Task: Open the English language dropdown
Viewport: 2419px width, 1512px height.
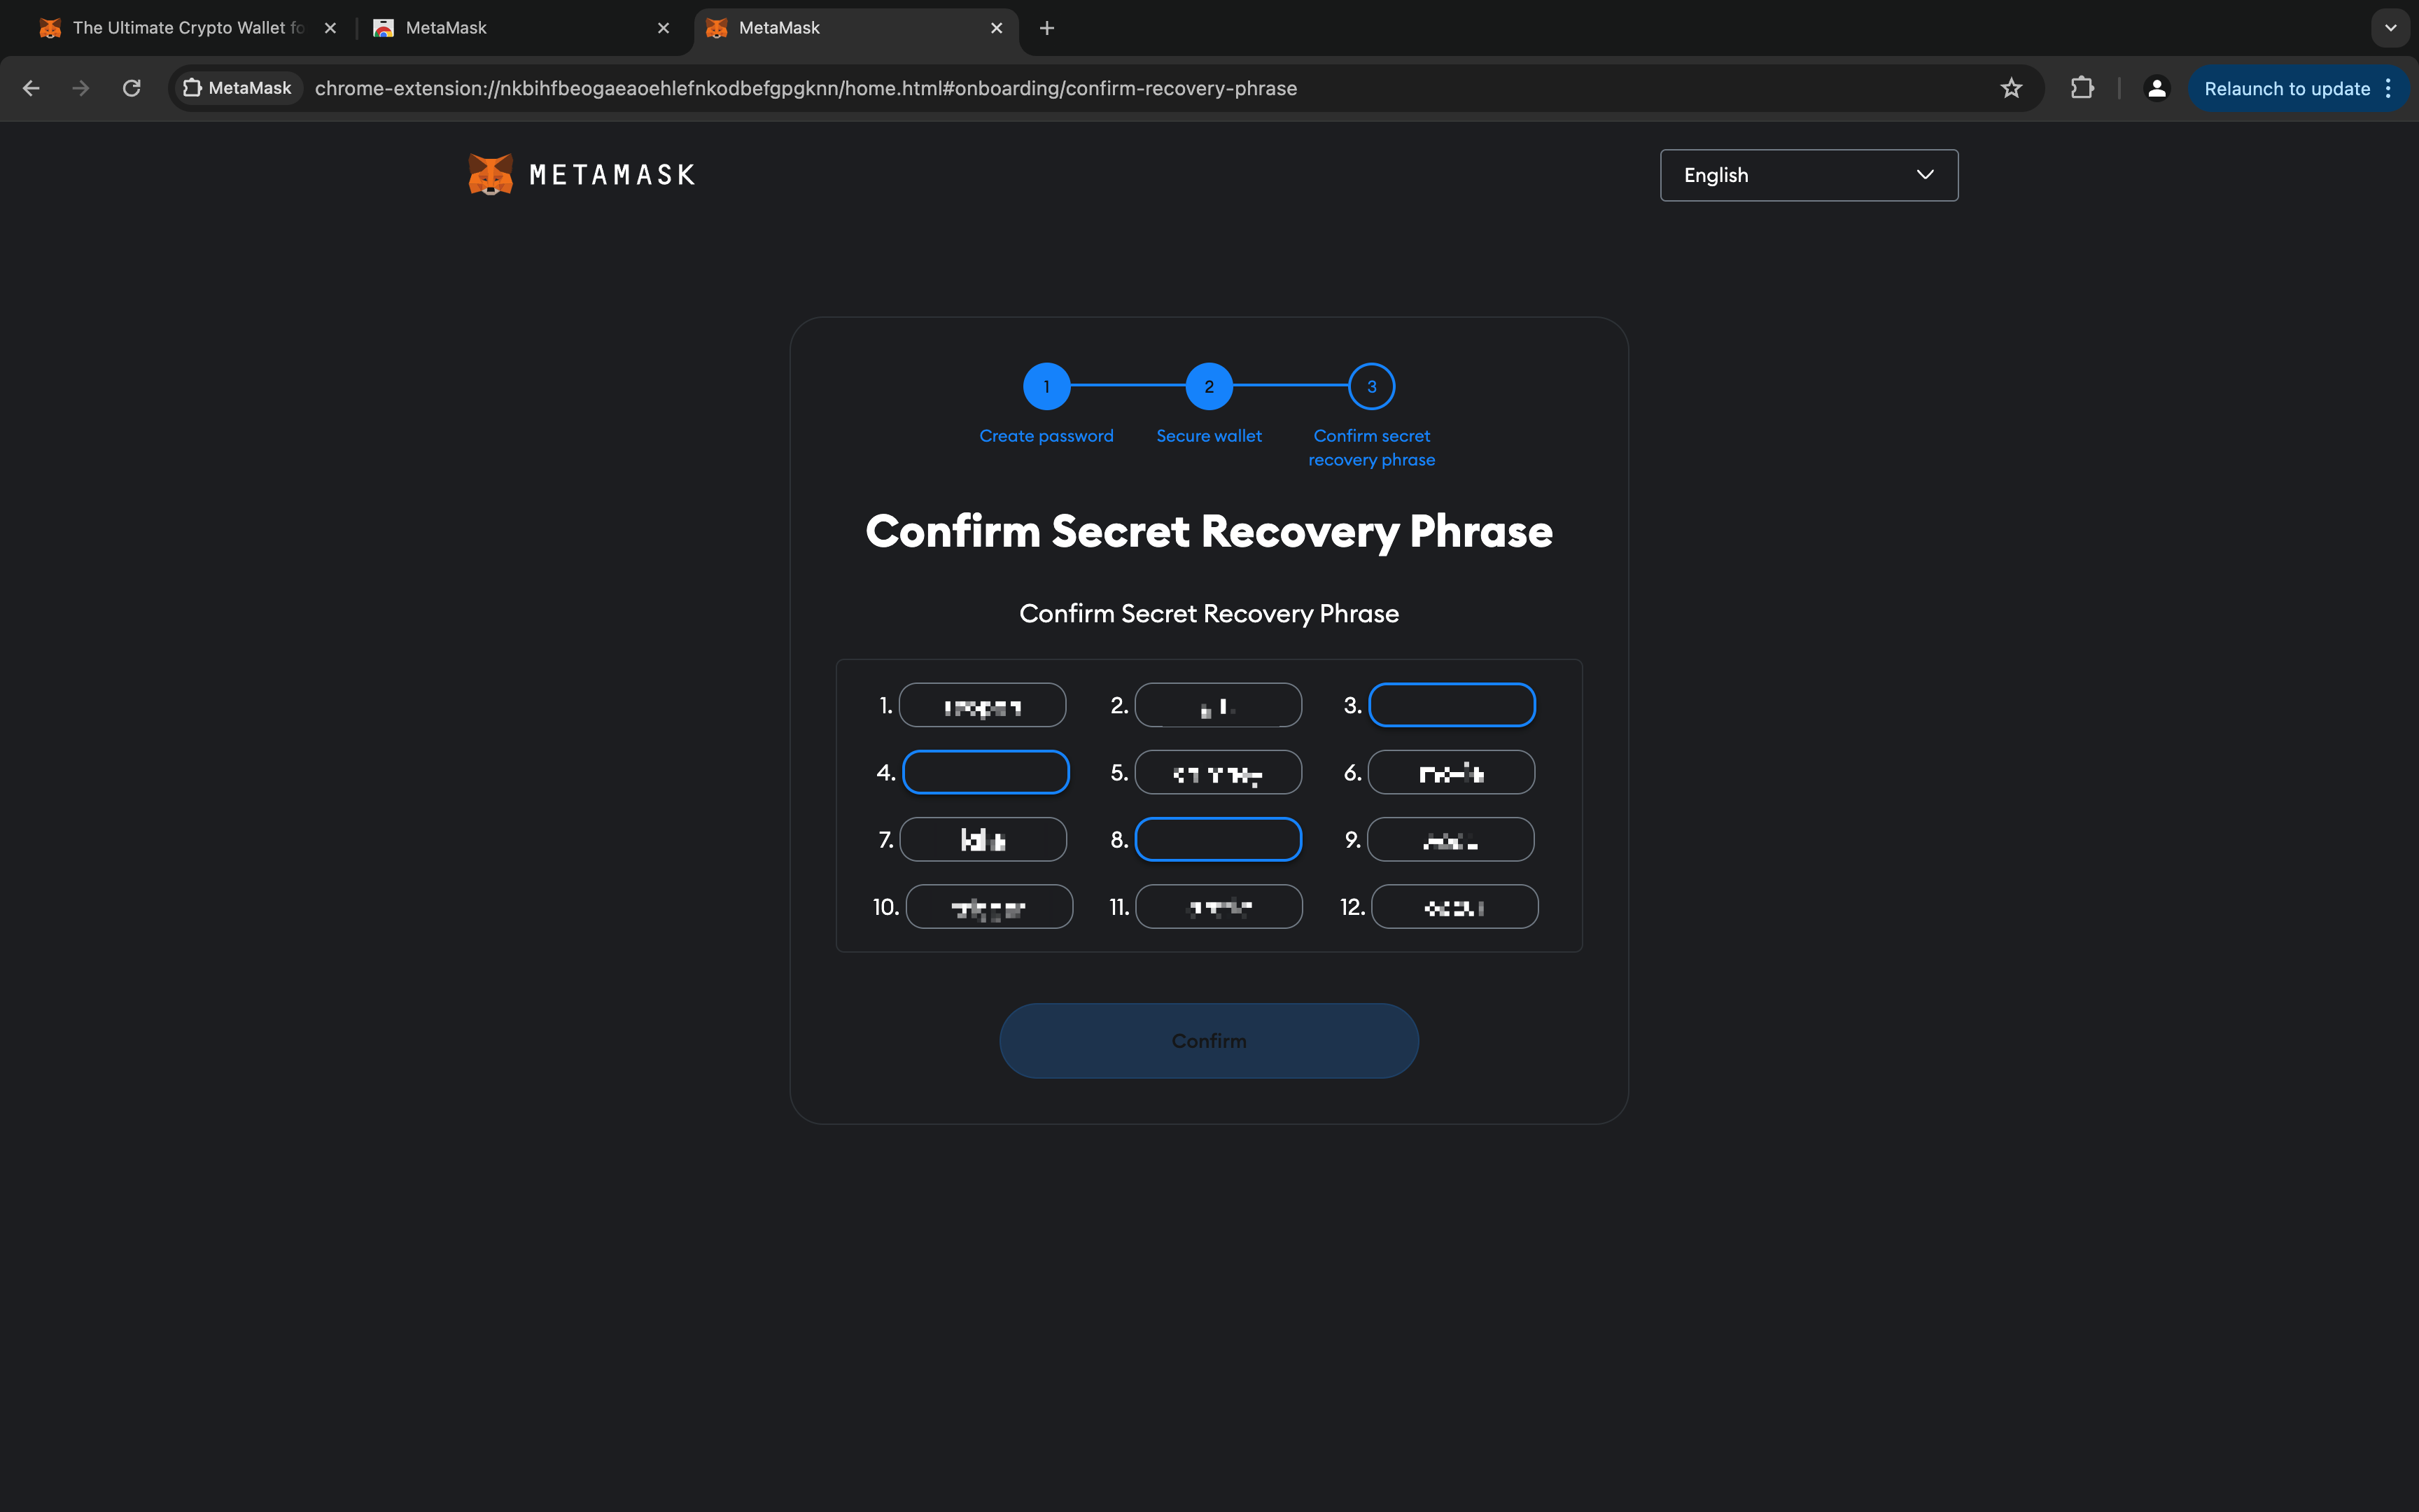Action: (1808, 175)
